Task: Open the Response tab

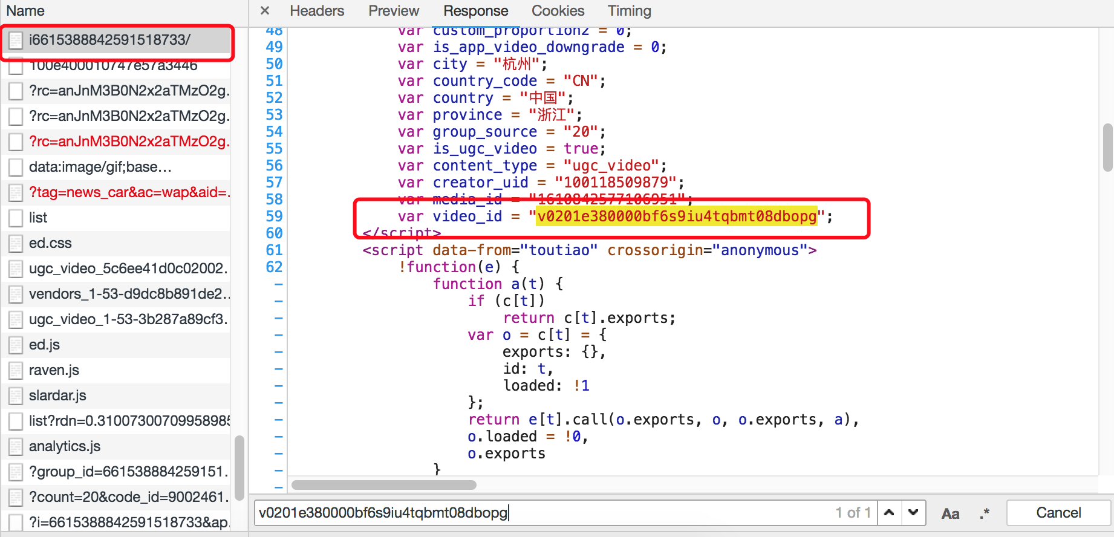Action: 475,11
